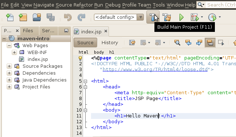Toggle rectangular selection mode
Image resolution: width=236 pixels, height=137 pixels.
221,43
